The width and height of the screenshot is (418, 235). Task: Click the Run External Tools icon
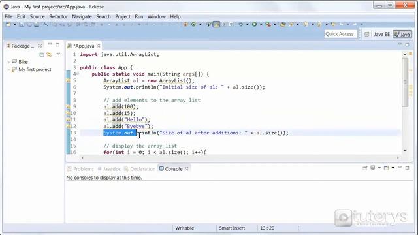point(268,24)
